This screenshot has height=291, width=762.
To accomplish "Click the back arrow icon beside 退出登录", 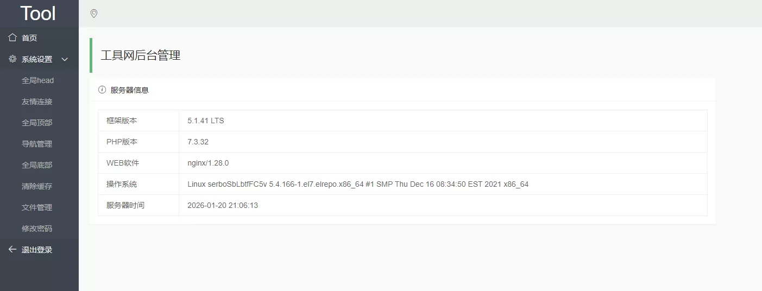I will [x=12, y=250].
